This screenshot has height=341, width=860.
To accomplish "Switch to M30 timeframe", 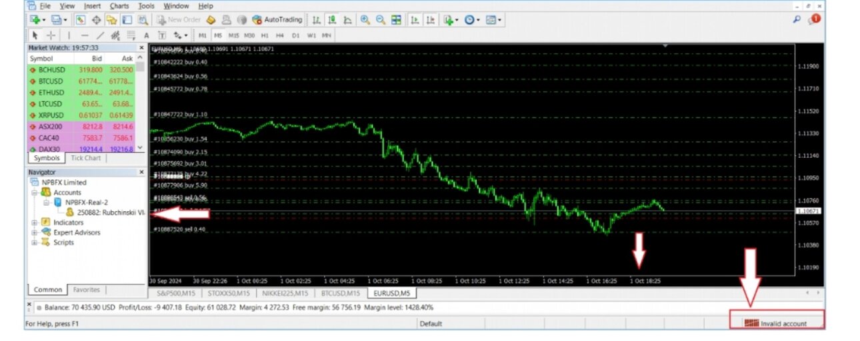I will coord(249,35).
